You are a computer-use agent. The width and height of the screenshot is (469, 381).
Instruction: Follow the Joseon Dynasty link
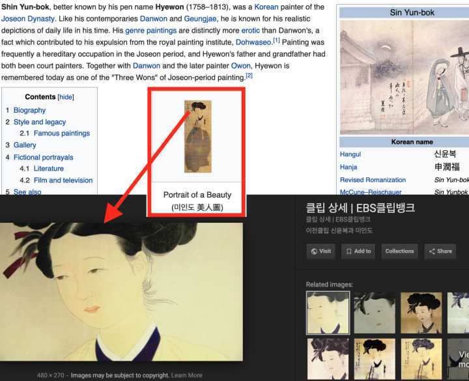tap(28, 18)
